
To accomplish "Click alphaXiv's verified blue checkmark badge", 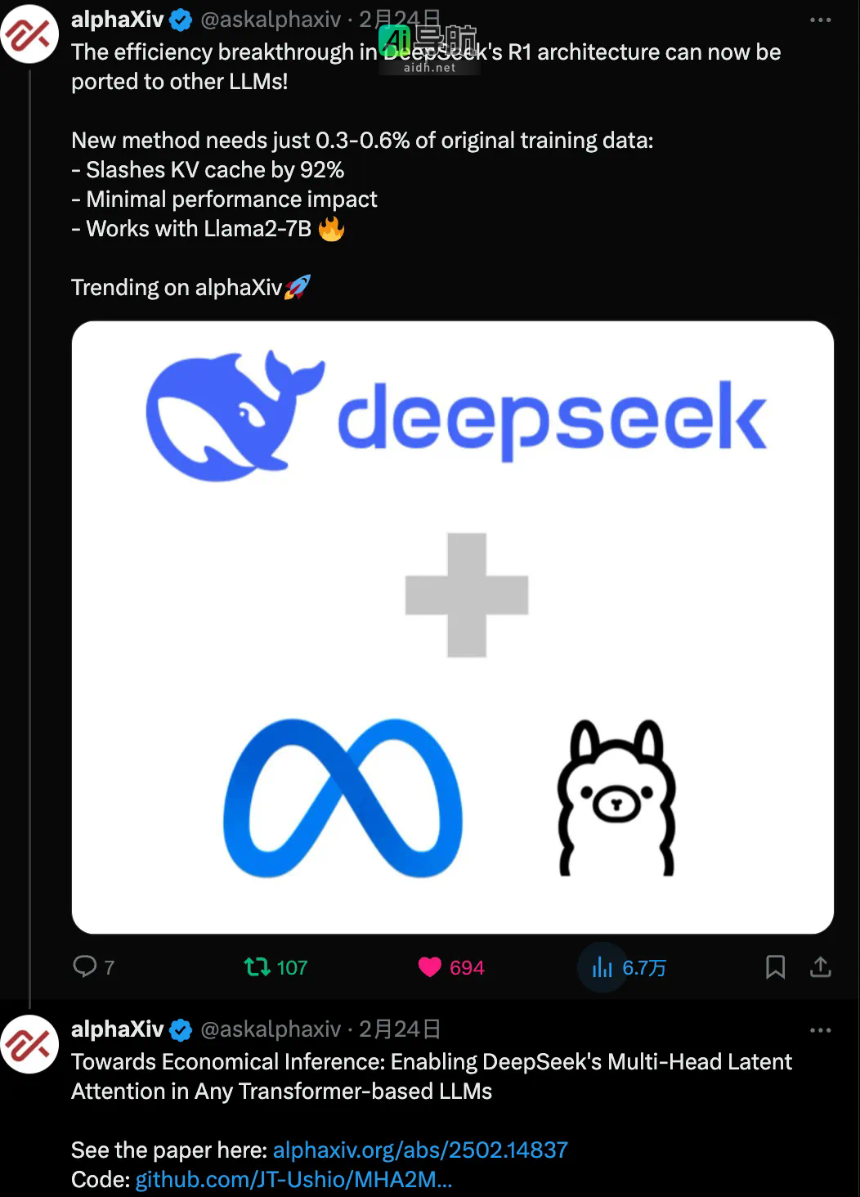I will coord(179,19).
